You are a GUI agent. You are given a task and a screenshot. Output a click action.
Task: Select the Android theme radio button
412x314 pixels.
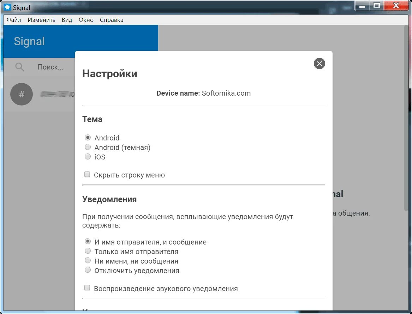(x=88, y=138)
